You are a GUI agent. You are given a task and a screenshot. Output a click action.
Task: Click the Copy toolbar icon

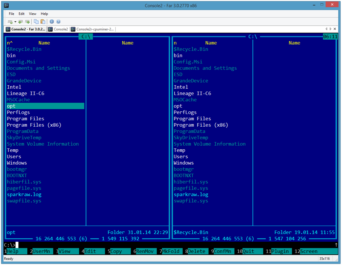[36, 22]
